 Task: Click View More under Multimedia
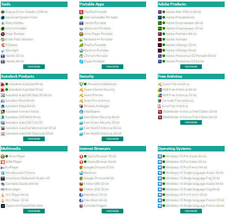tap(34, 211)
